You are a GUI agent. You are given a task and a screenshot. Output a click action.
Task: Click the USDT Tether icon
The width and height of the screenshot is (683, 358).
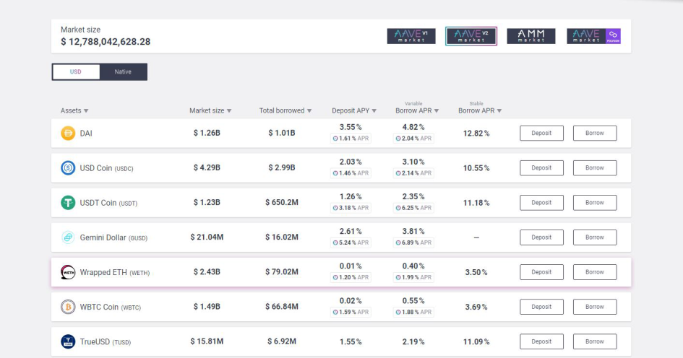coord(68,203)
